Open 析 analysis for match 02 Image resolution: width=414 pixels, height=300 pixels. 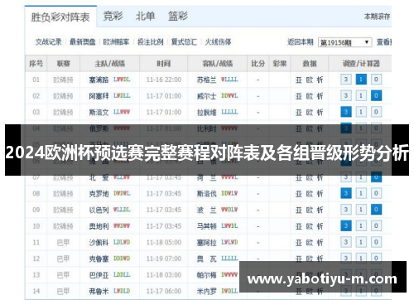320,96
